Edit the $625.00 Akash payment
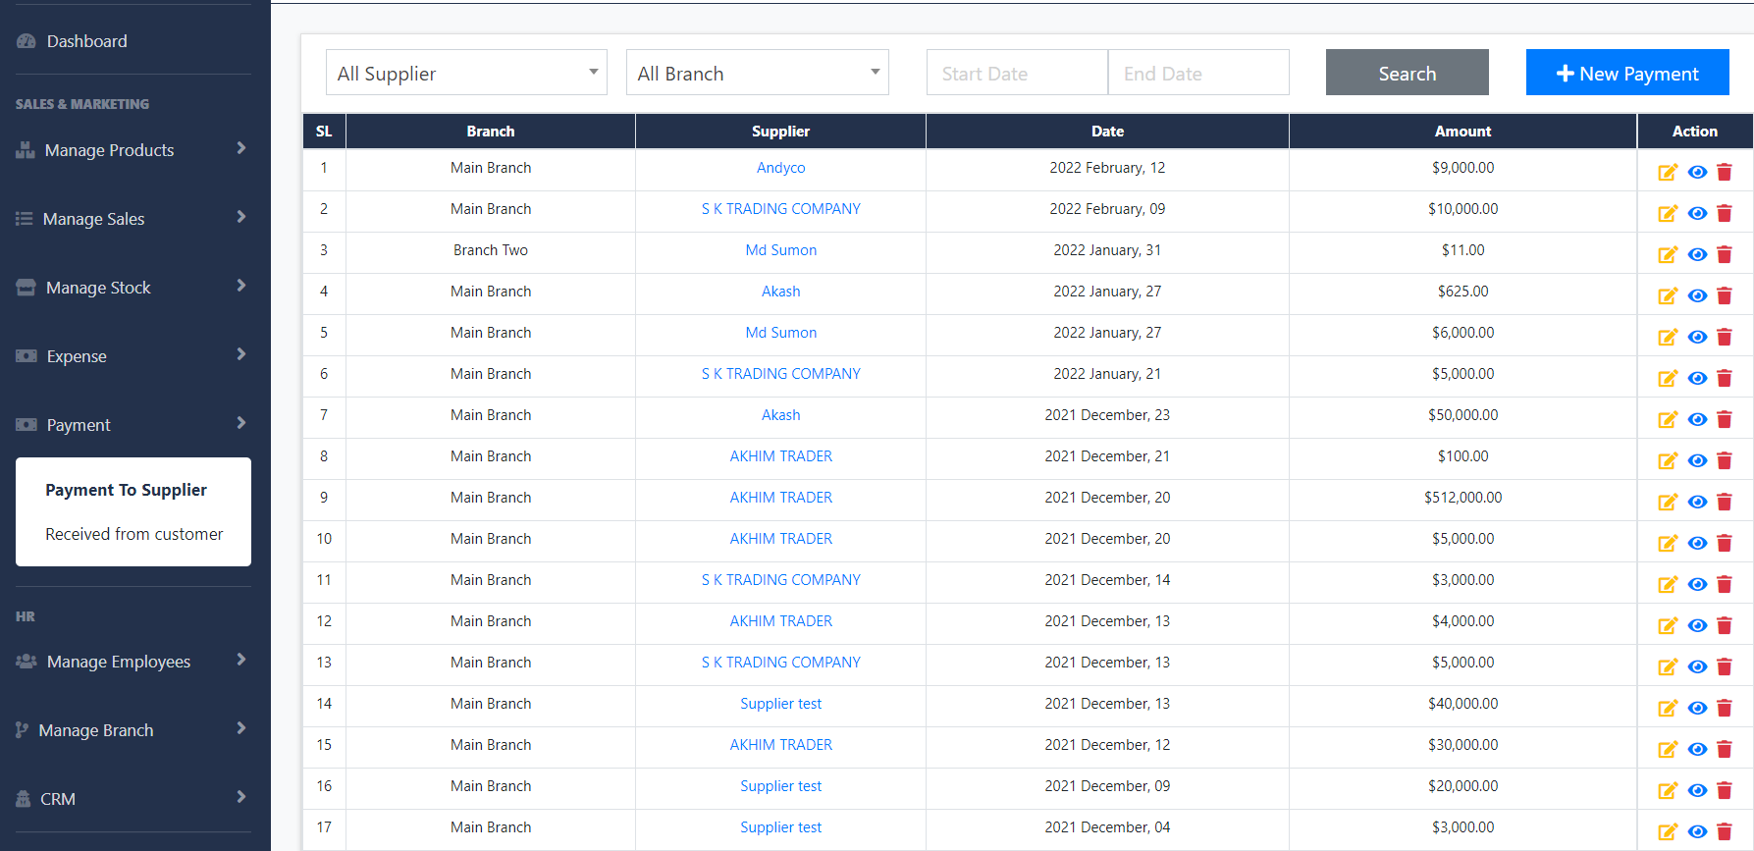Viewport: 1754px width, 851px height. tap(1667, 296)
